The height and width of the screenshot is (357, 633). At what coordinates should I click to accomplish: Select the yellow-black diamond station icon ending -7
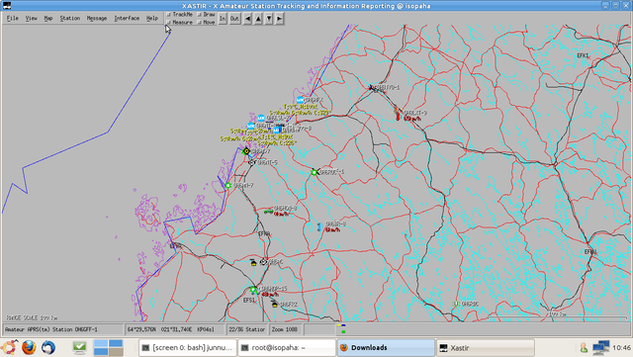pos(246,151)
